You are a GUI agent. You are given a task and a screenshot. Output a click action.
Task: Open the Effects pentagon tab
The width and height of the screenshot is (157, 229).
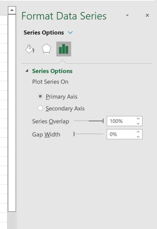click(46, 49)
